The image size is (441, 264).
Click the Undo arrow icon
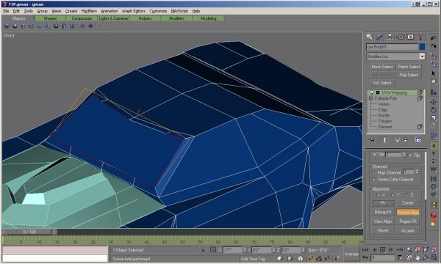point(434,38)
